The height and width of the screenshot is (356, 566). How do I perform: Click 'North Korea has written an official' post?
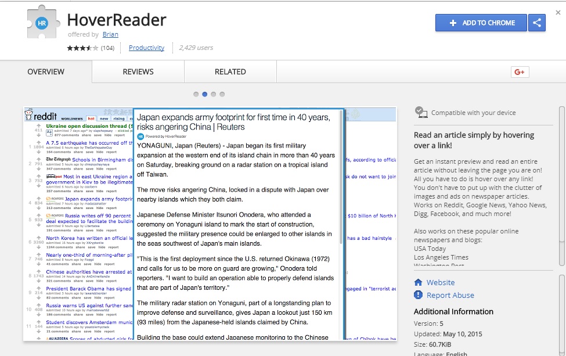pos(89,238)
